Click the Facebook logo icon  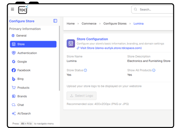click(14, 70)
